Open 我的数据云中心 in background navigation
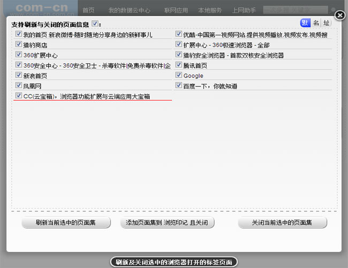 click(x=130, y=10)
